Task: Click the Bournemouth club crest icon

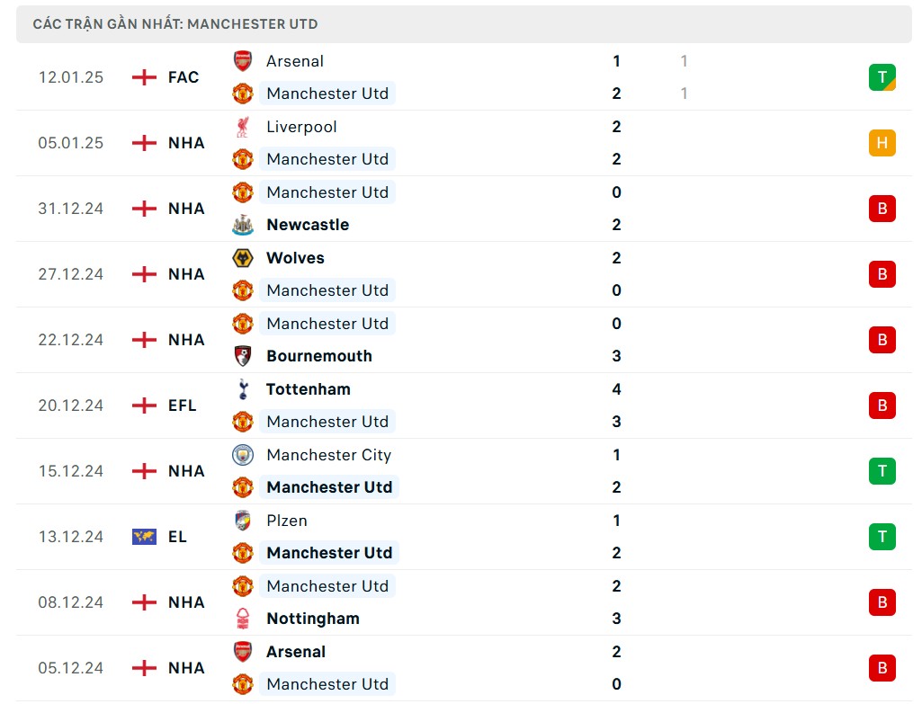Action: tap(243, 356)
